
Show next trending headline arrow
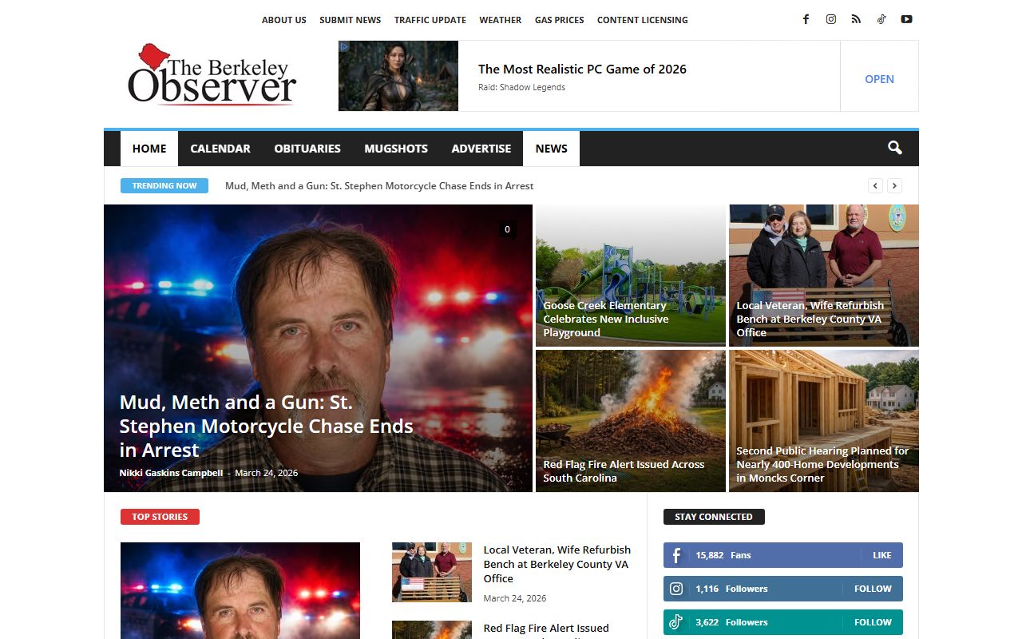click(x=895, y=185)
